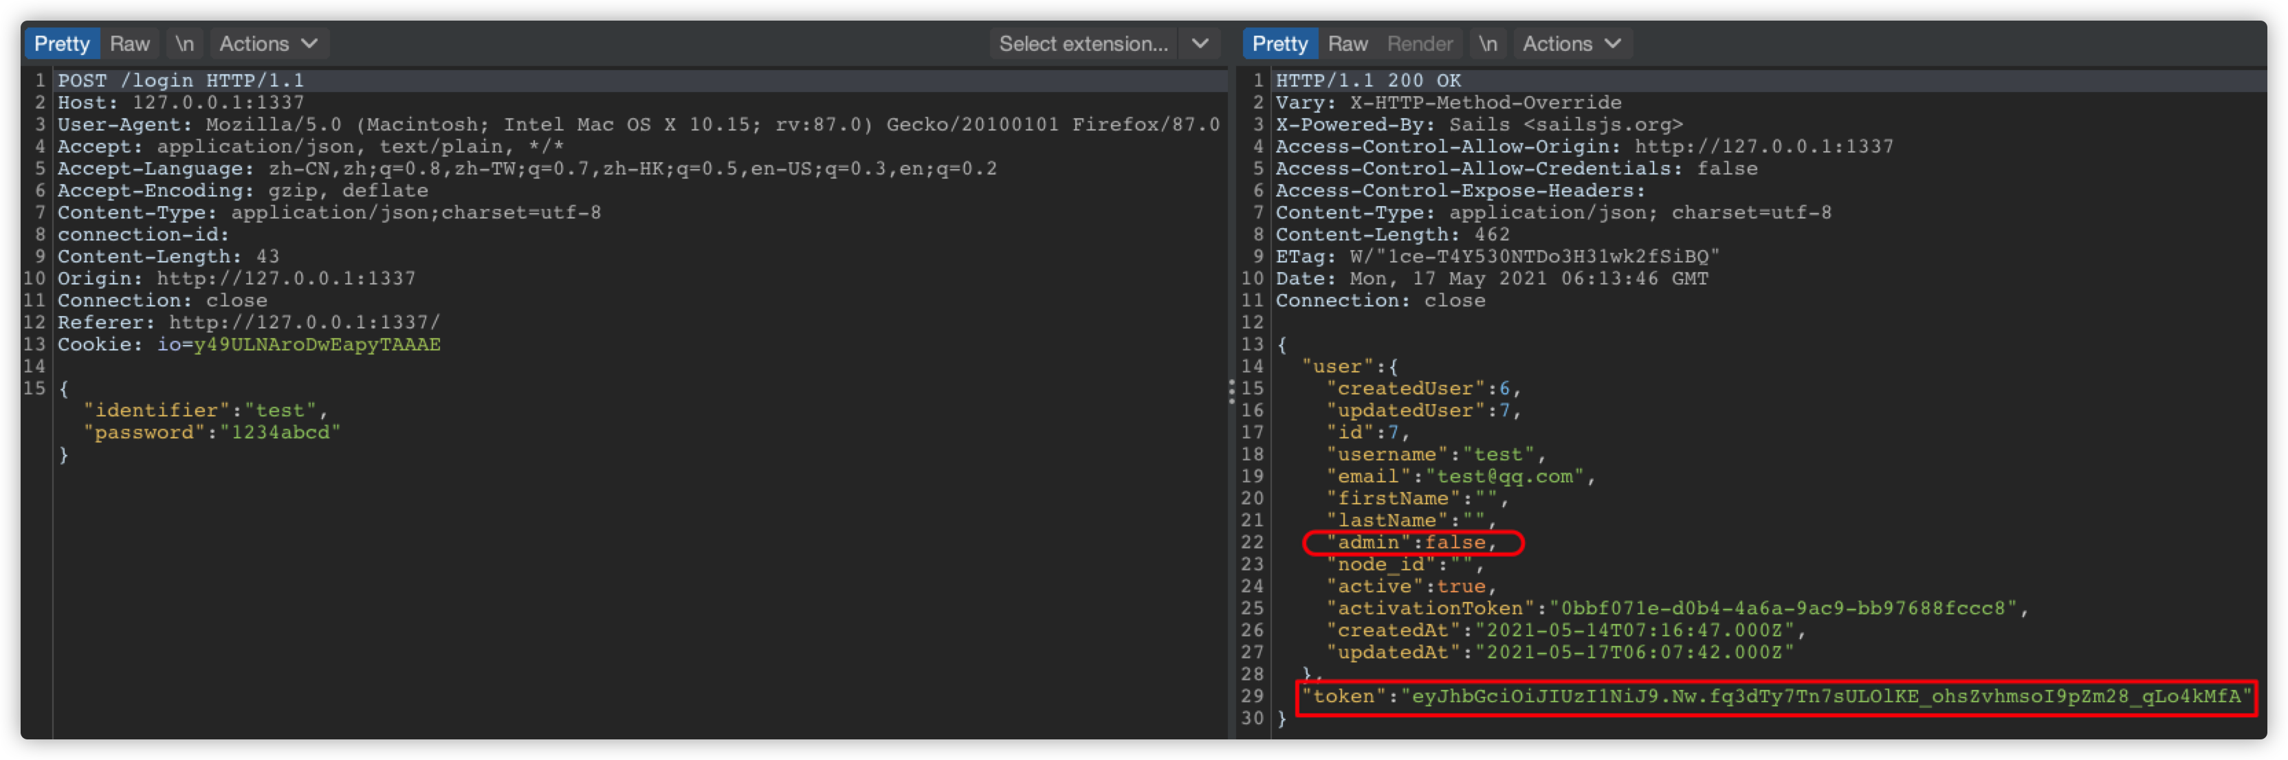The image size is (2288, 760).
Task: Open the Select extension dropdown
Action: (1084, 43)
